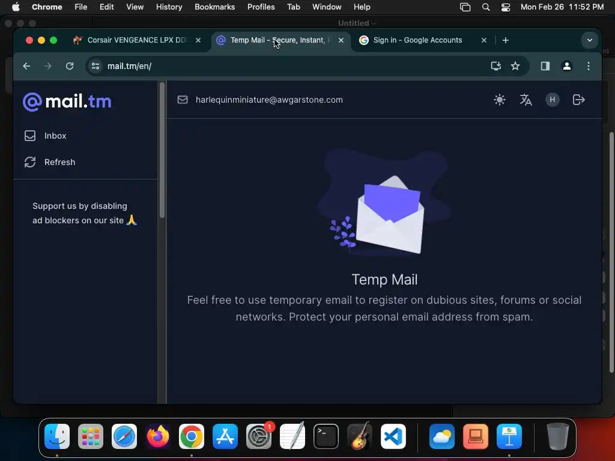Close the Google Accounts sign-in tab

click(x=484, y=40)
